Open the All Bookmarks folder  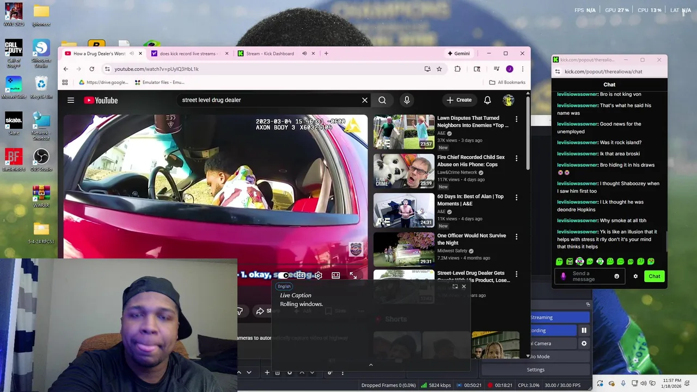pyautogui.click(x=507, y=82)
